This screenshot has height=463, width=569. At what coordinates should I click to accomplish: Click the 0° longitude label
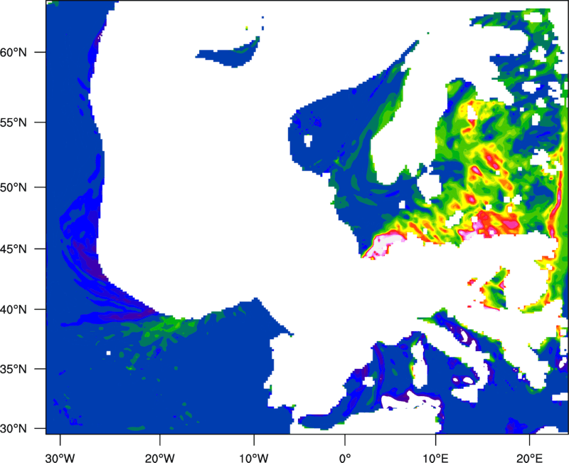(x=345, y=457)
